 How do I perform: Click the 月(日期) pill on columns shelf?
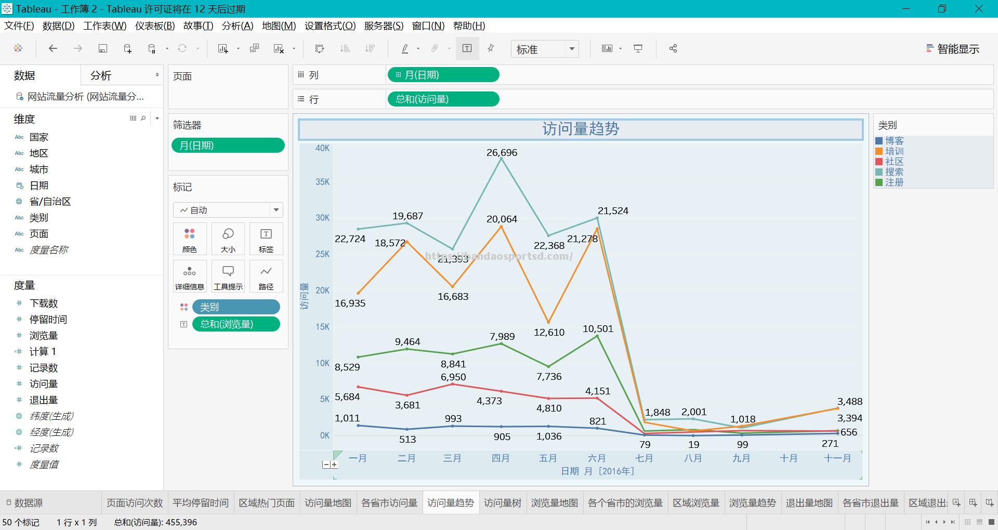(x=443, y=75)
